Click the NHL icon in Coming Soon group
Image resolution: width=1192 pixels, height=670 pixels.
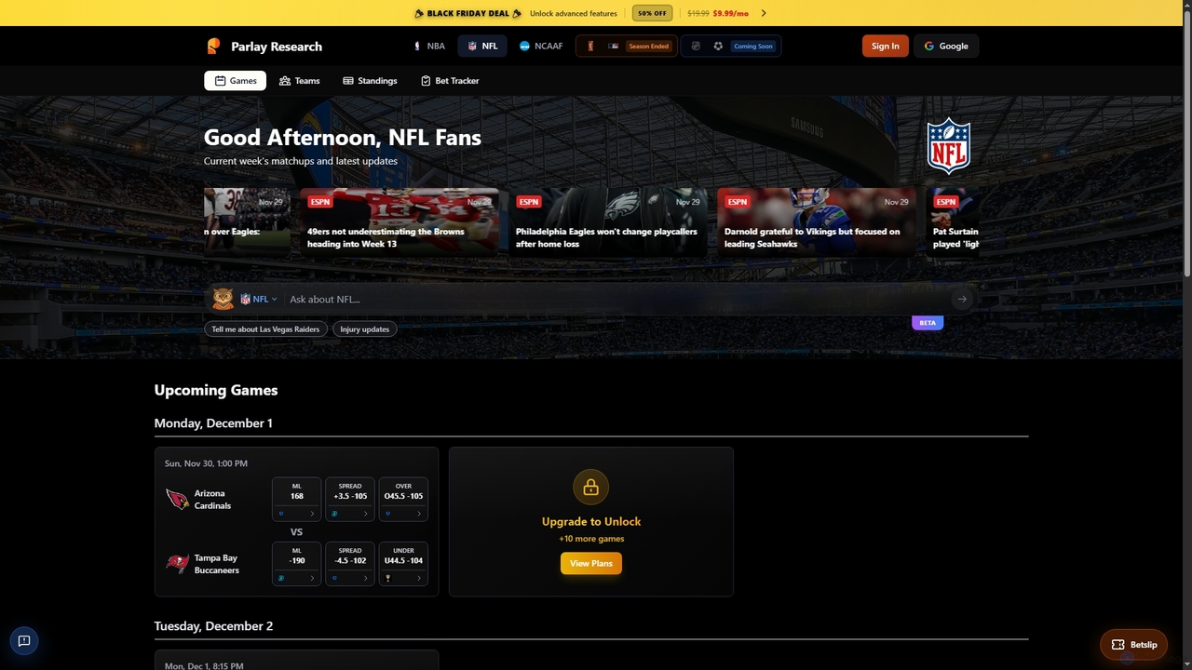pos(696,46)
